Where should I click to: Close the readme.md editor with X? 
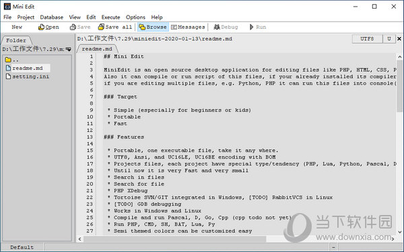399,39
